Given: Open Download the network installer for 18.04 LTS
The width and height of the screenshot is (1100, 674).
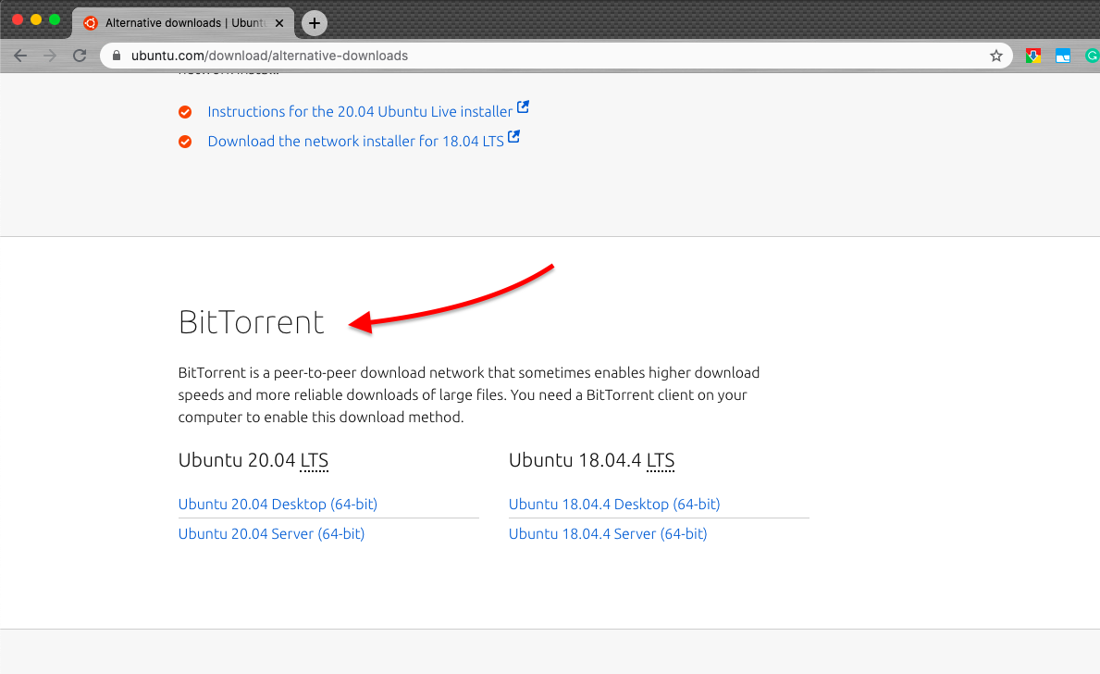Looking at the screenshot, I should [355, 141].
